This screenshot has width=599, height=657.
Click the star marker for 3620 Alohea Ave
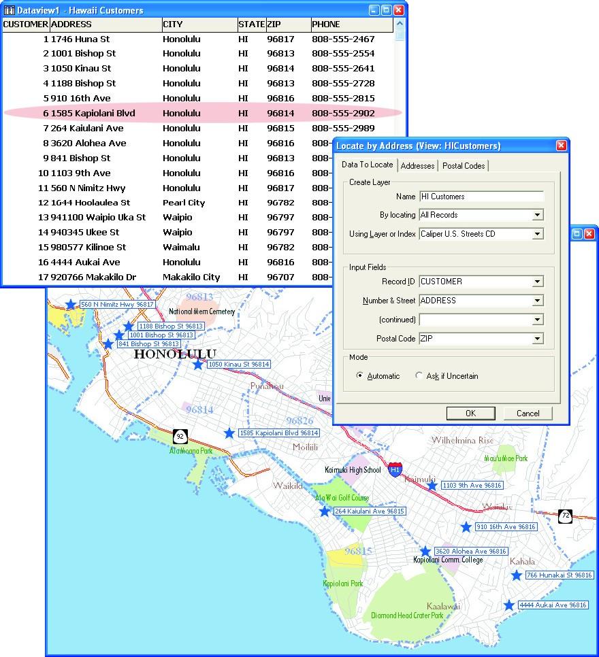point(425,552)
